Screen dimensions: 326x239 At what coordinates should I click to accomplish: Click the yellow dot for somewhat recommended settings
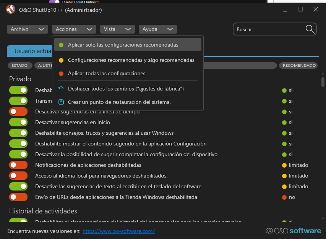click(x=61, y=60)
